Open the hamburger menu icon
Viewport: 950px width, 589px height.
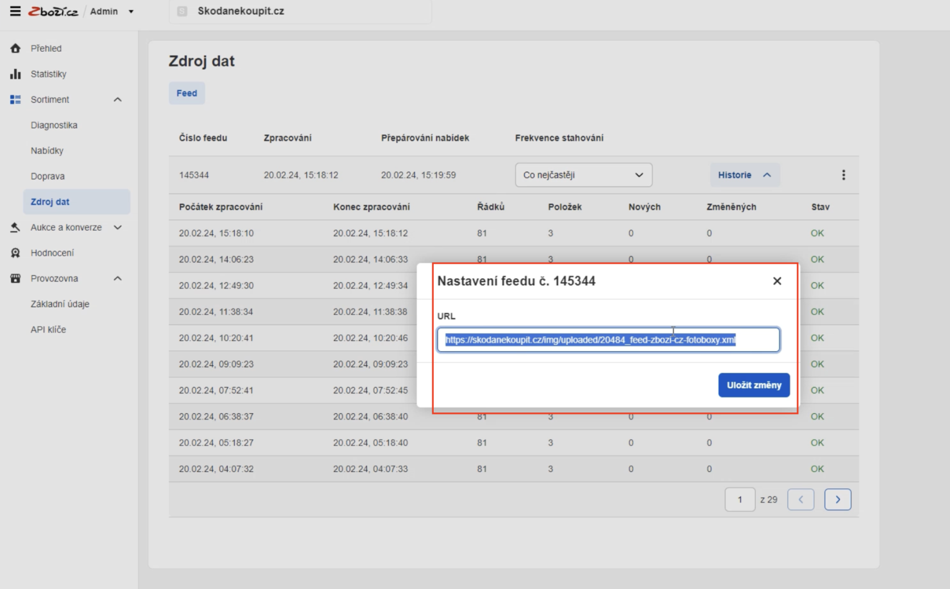[x=15, y=11]
